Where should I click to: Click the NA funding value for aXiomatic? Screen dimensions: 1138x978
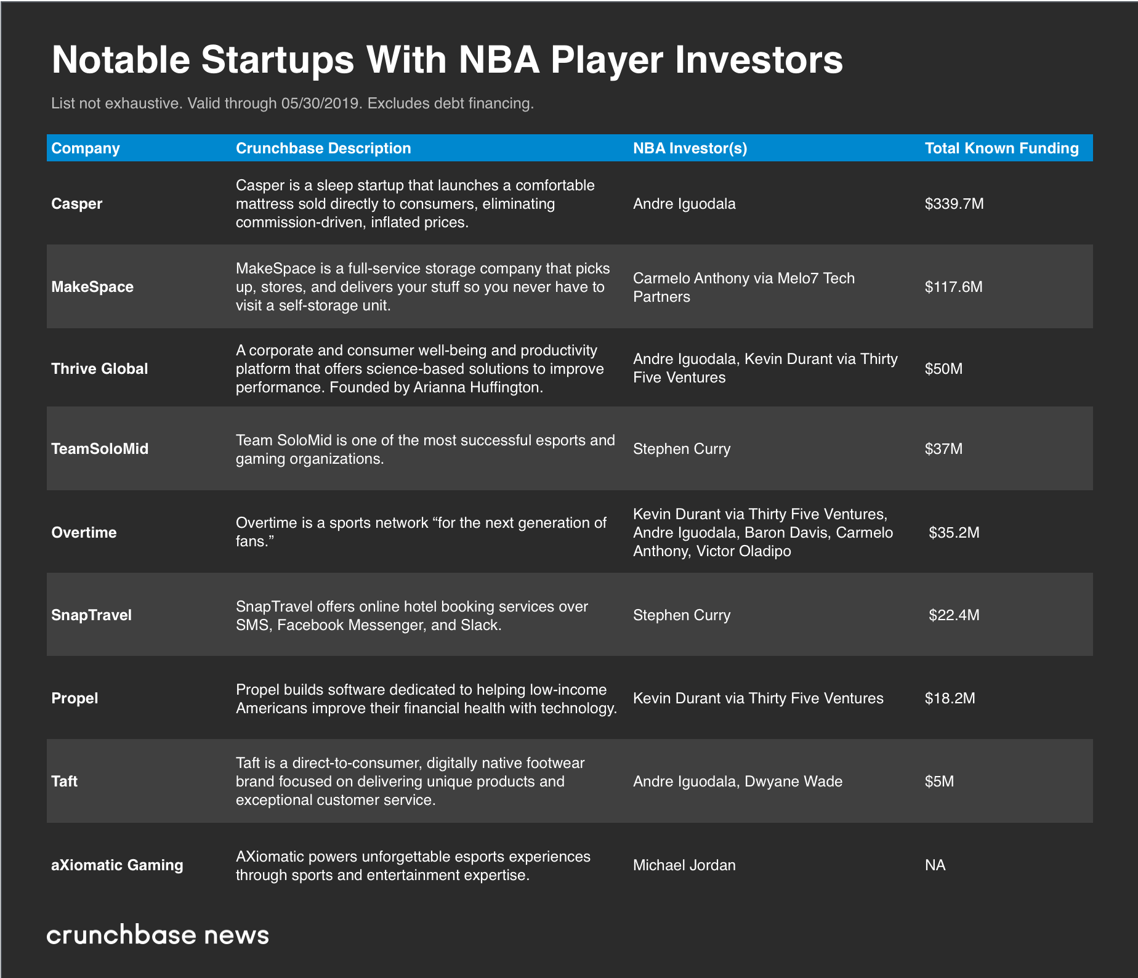coord(935,865)
